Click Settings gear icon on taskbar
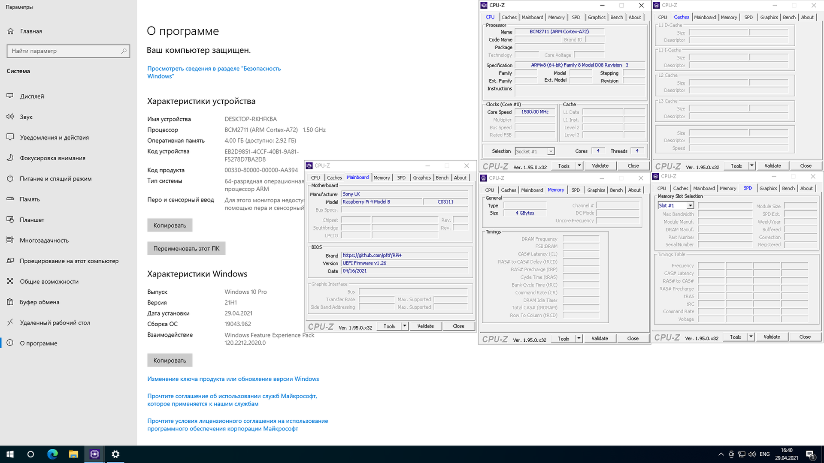Viewport: 824px width, 463px height. click(115, 454)
